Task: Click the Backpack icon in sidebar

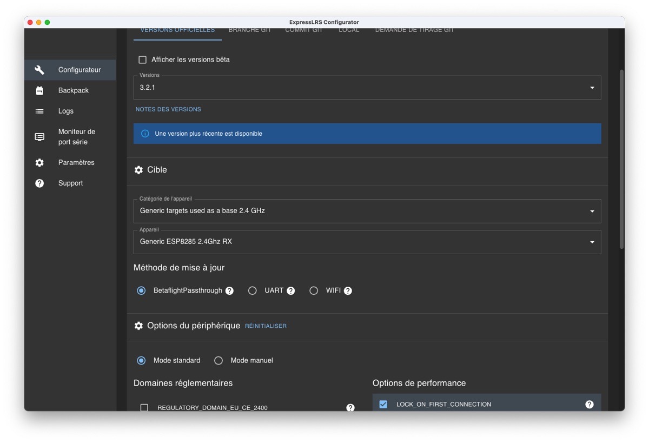Action: 39,90
